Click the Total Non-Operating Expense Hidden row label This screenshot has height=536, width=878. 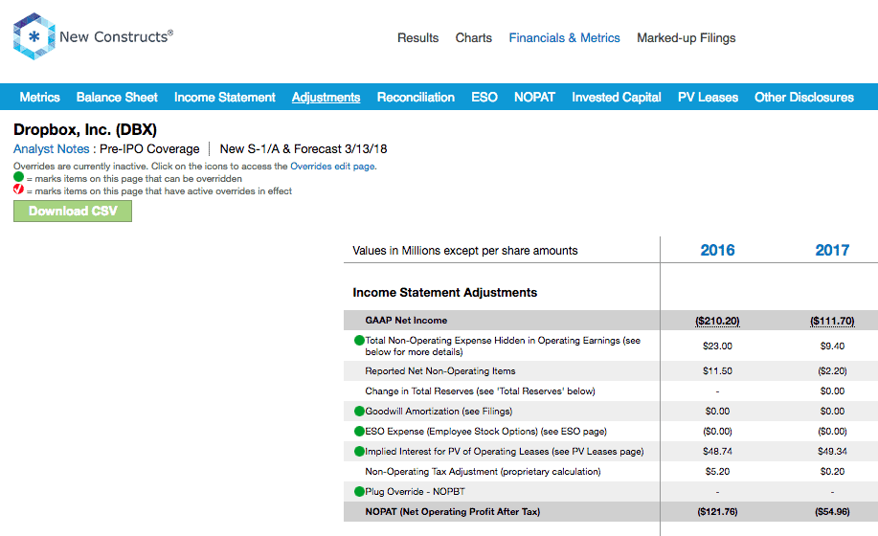(x=503, y=346)
